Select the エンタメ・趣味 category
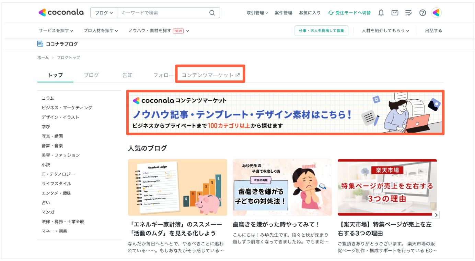This screenshot has width=475, height=261. (56, 193)
